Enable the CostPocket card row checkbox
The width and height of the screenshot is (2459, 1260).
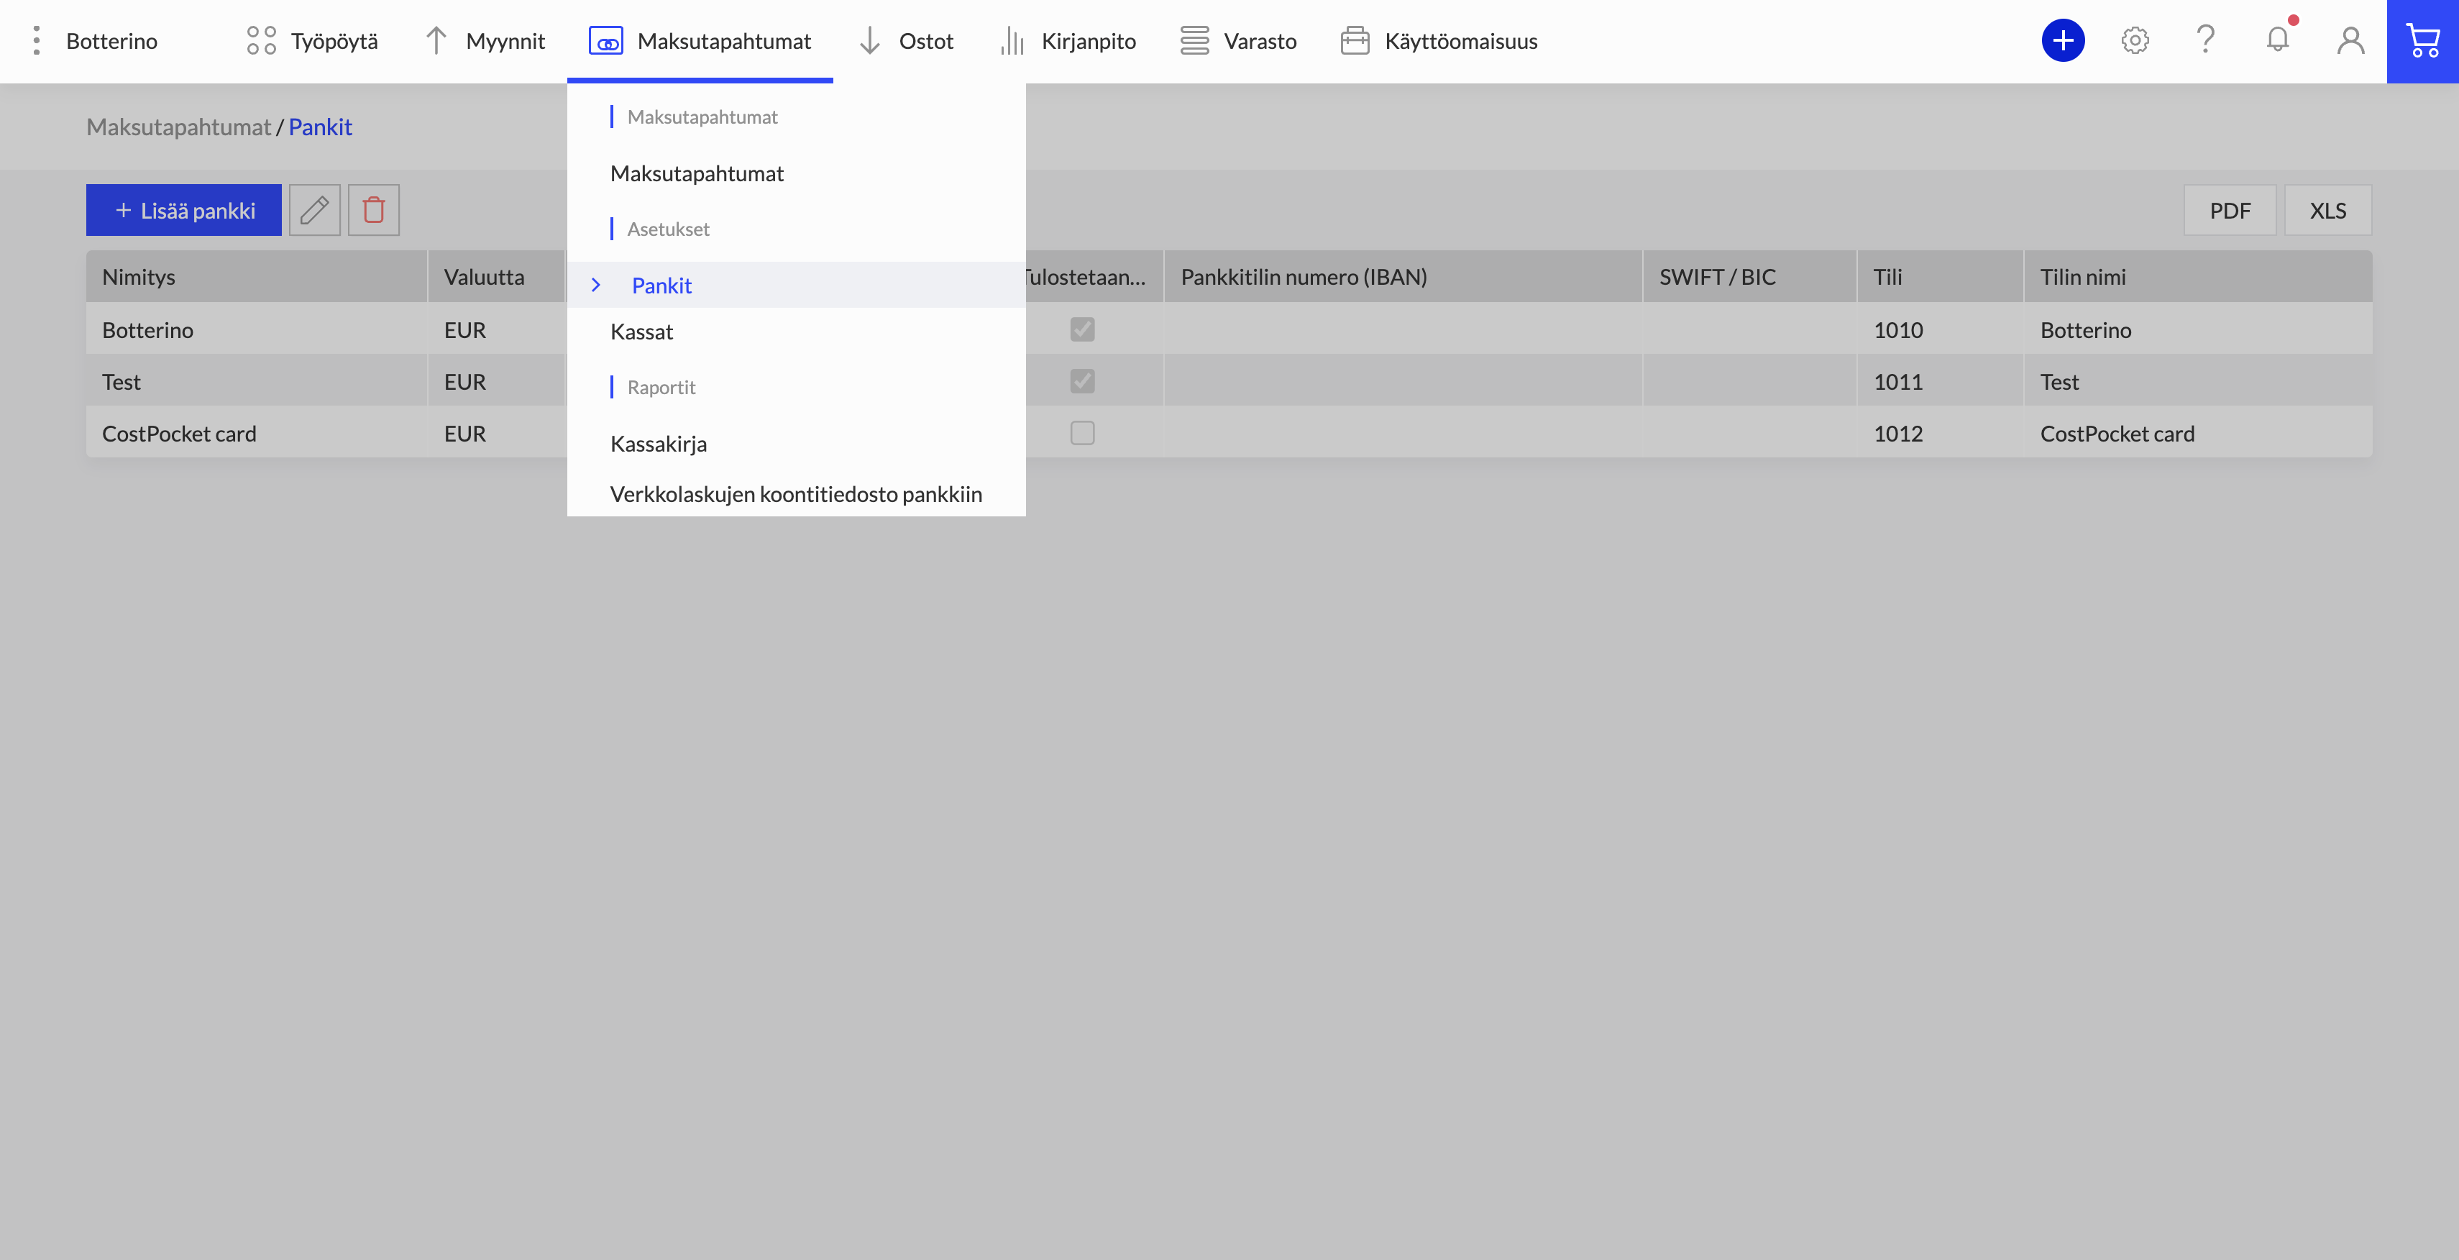[x=1081, y=434]
